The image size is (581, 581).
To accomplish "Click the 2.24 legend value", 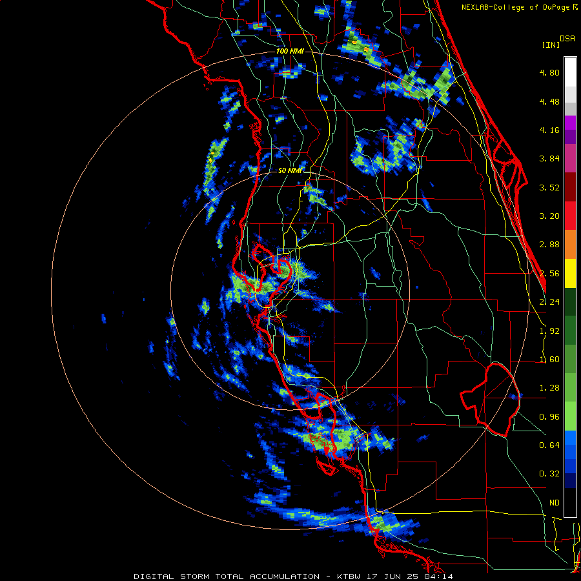I will [x=549, y=302].
